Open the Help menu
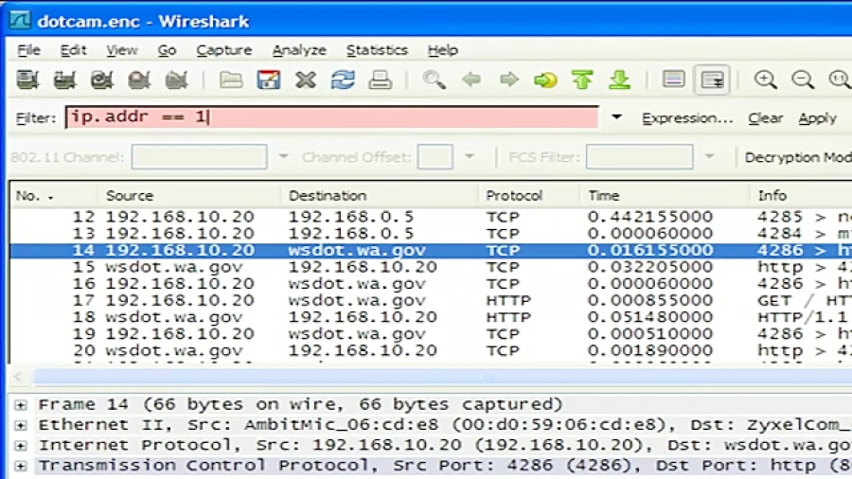The width and height of the screenshot is (852, 479). (x=442, y=50)
